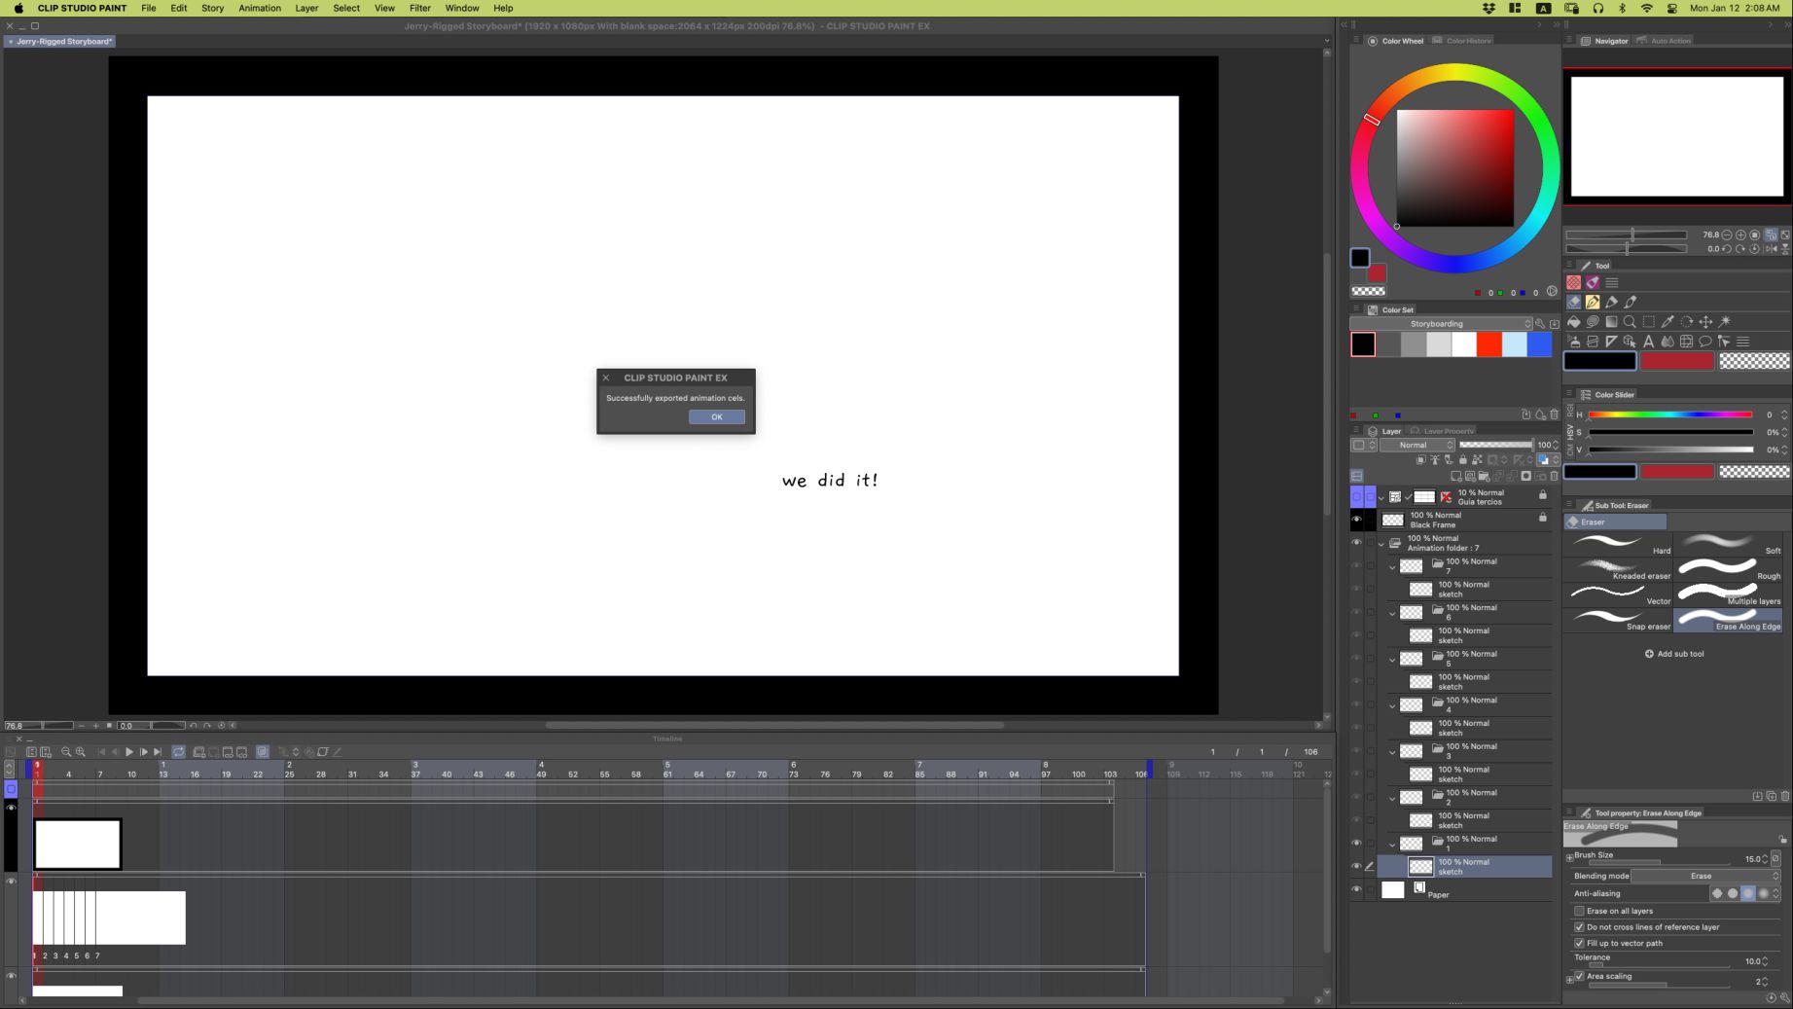Click Add sub tool button
1793x1009 pixels.
(x=1674, y=654)
